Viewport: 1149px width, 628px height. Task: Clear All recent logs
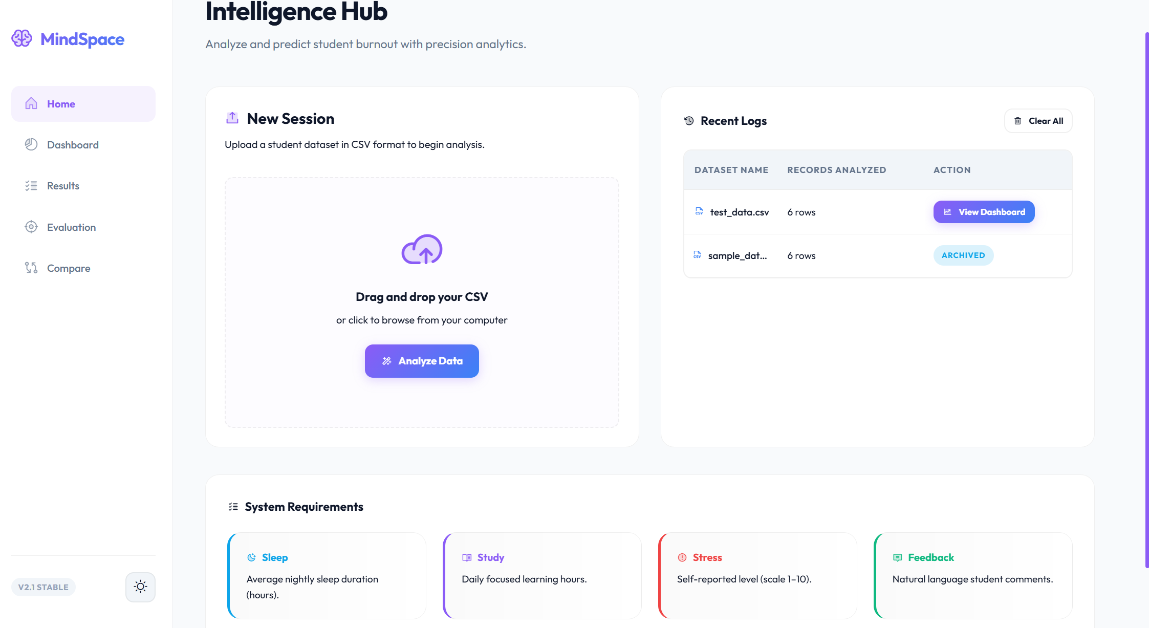pyautogui.click(x=1038, y=121)
